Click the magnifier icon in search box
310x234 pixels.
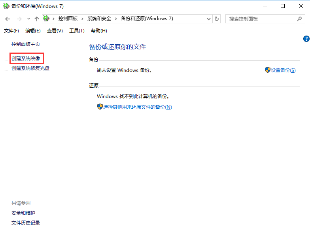pos(300,19)
